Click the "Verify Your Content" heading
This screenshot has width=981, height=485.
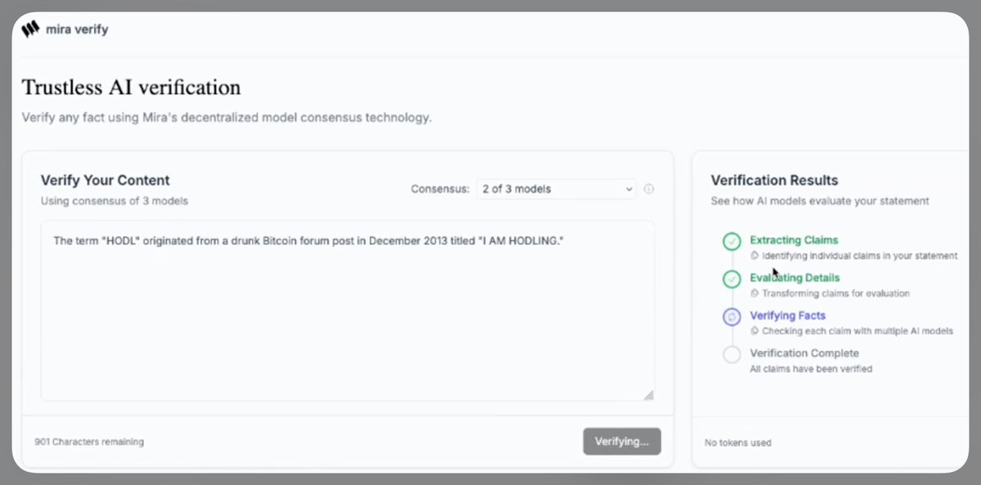point(105,180)
